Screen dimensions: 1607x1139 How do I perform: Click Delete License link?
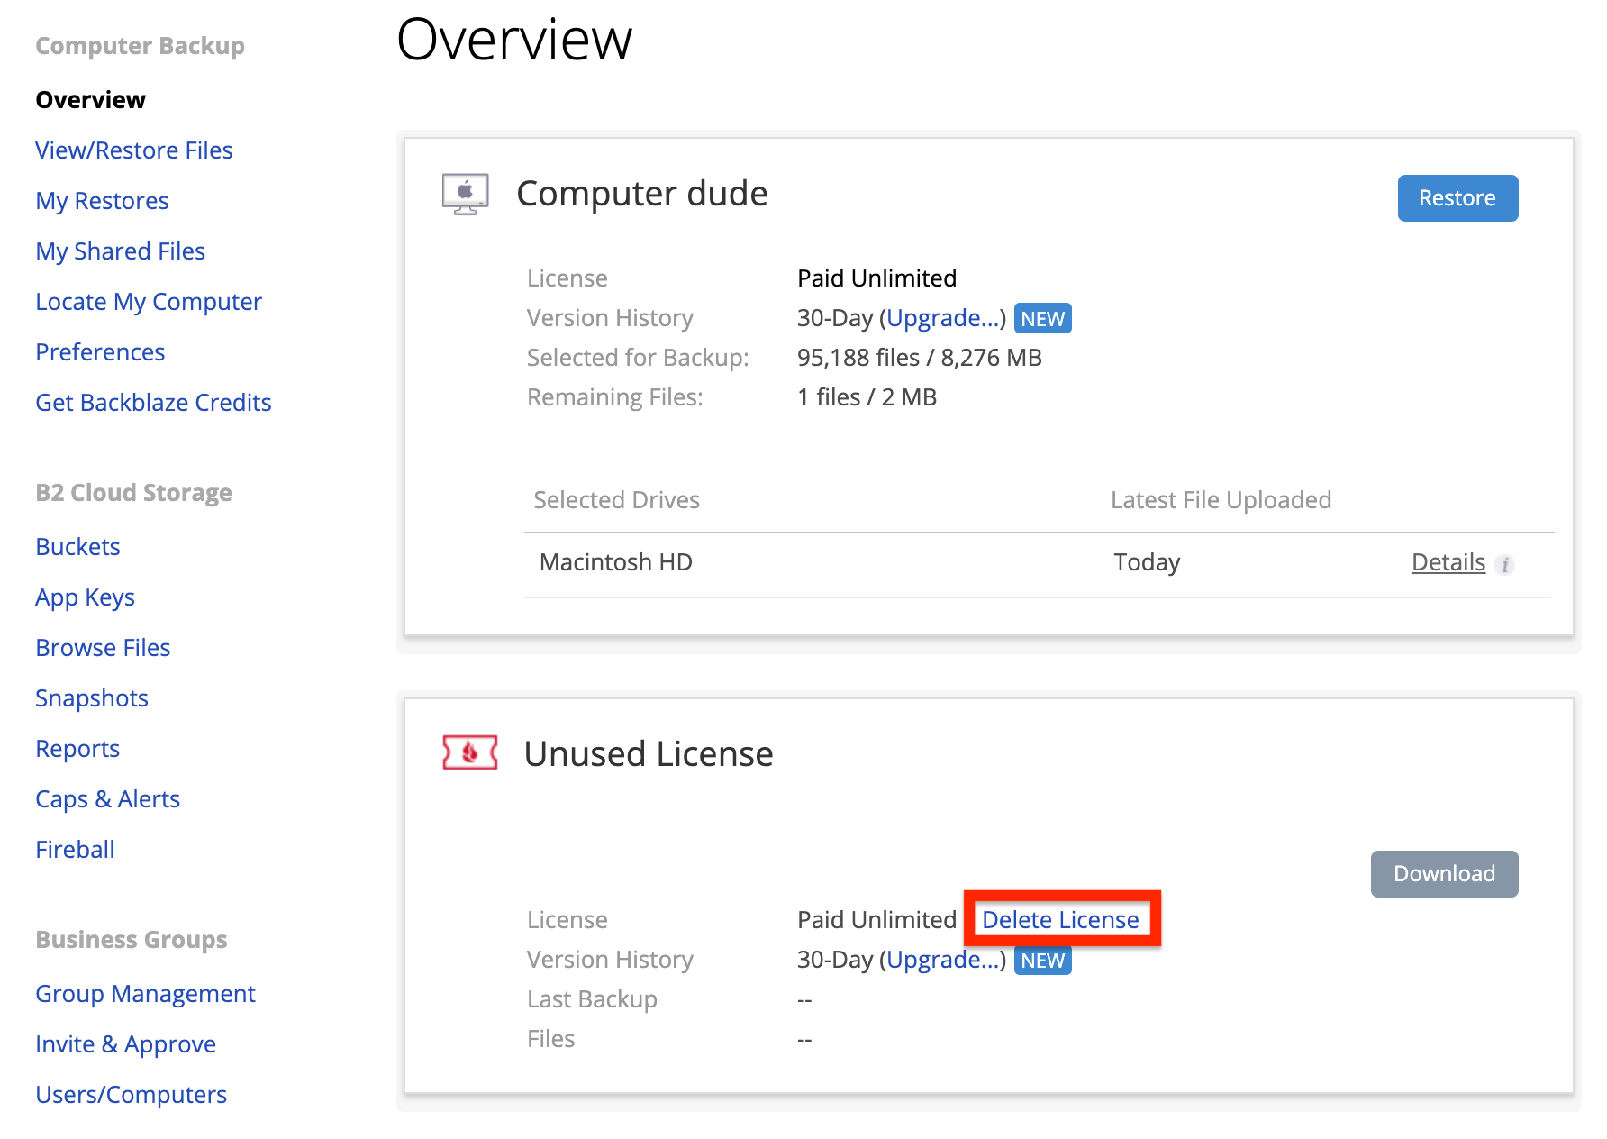coord(1060,920)
